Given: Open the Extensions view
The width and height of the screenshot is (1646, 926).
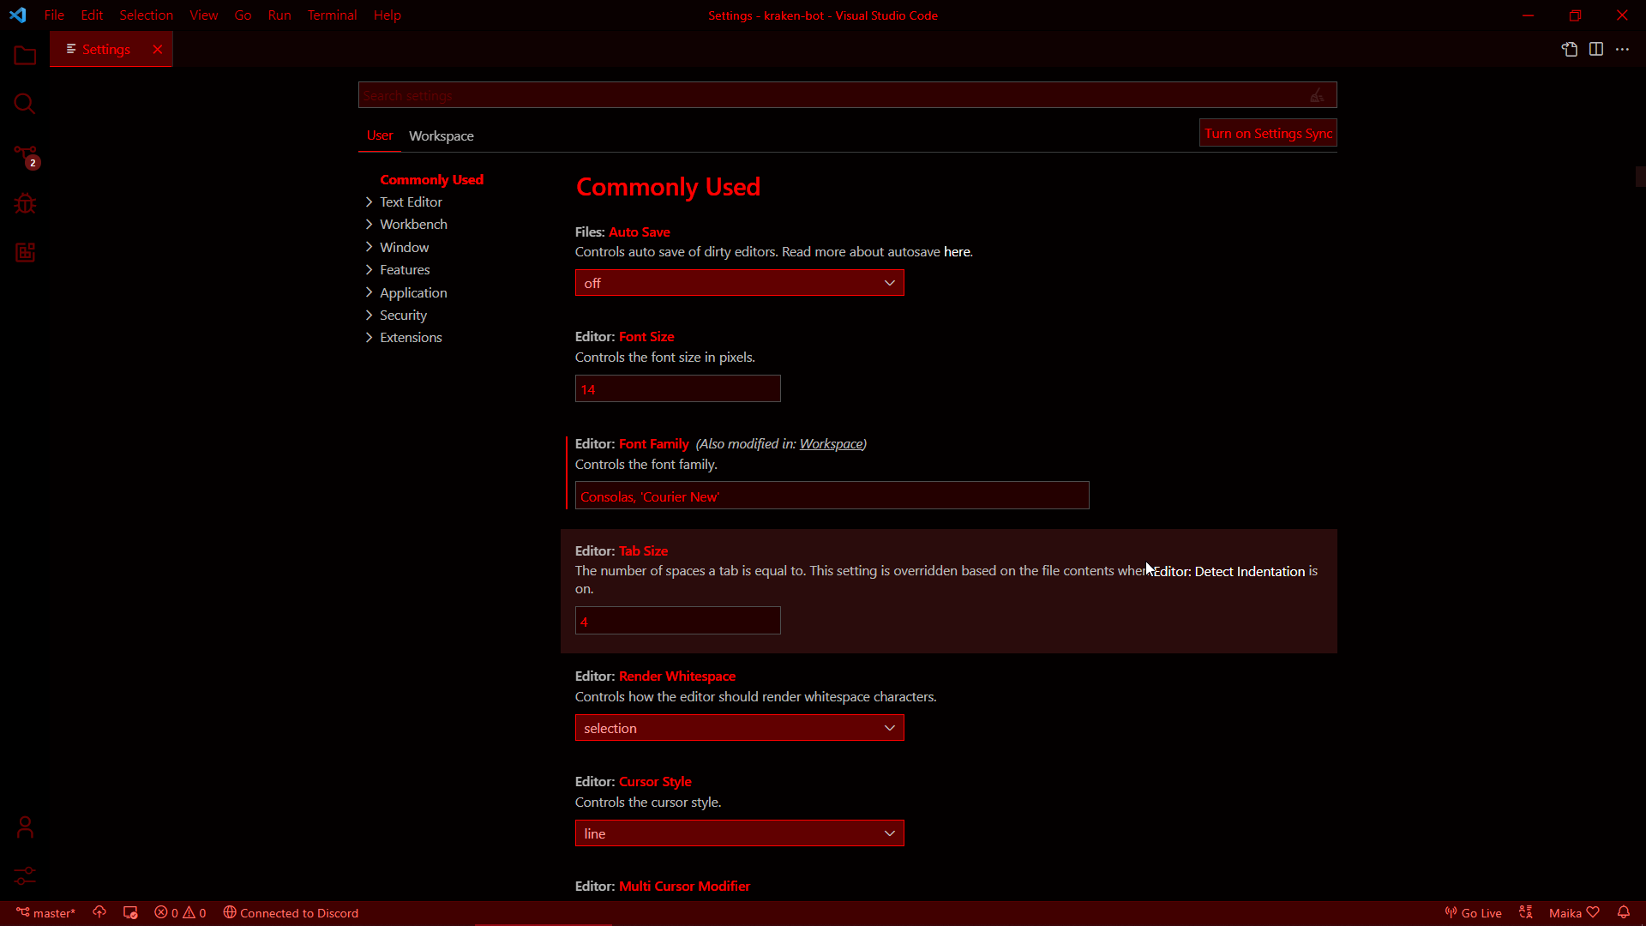Looking at the screenshot, I should tap(25, 253).
